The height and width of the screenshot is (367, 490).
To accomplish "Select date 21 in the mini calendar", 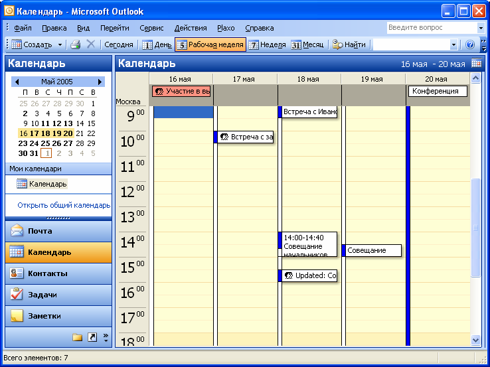I will point(80,133).
